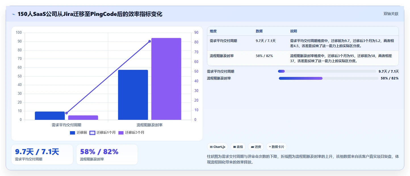Click the purple 迁移后3个月 bar for 需求平均交付周期

point(83,118)
